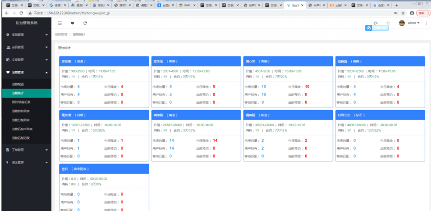Open a new browser tab with plus button

[396, 5]
